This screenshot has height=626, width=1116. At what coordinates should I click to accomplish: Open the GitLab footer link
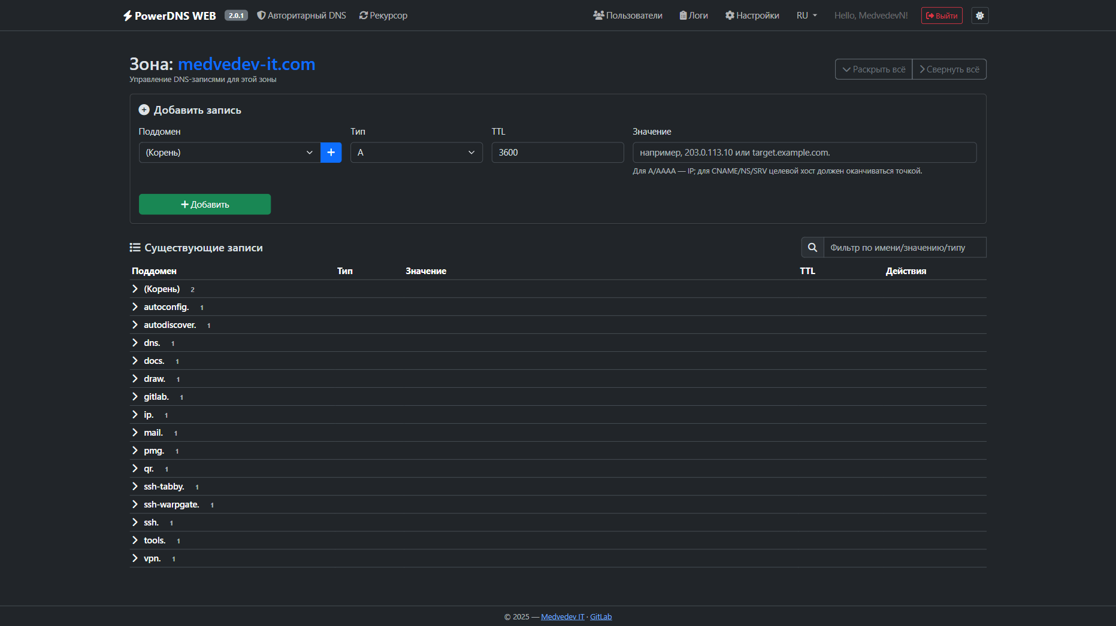(600, 617)
